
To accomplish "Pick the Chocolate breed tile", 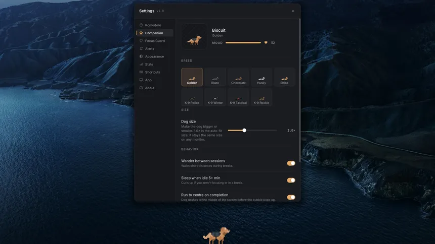I will coord(238,77).
